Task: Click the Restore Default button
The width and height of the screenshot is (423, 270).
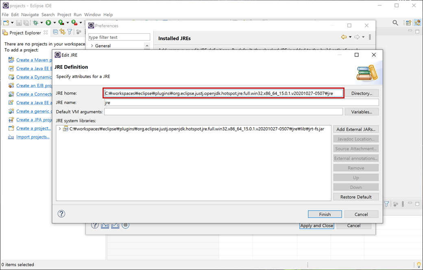Action: pyautogui.click(x=356, y=197)
